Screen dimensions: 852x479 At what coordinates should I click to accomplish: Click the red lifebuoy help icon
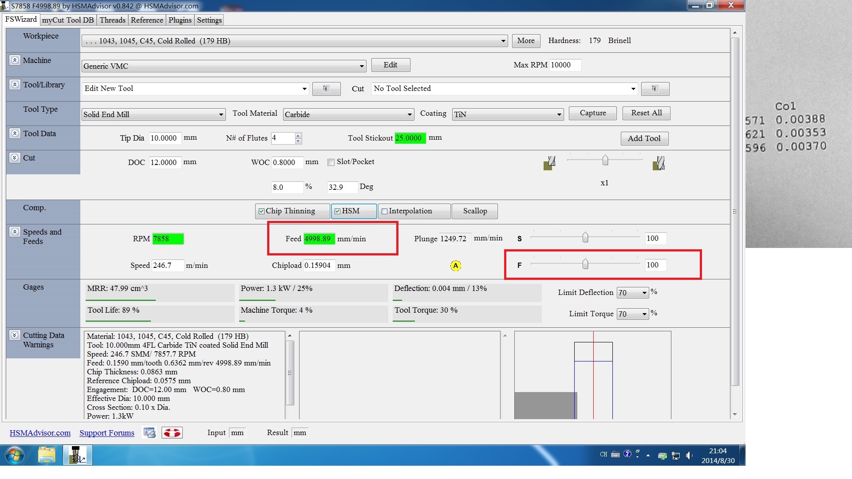[x=172, y=432]
